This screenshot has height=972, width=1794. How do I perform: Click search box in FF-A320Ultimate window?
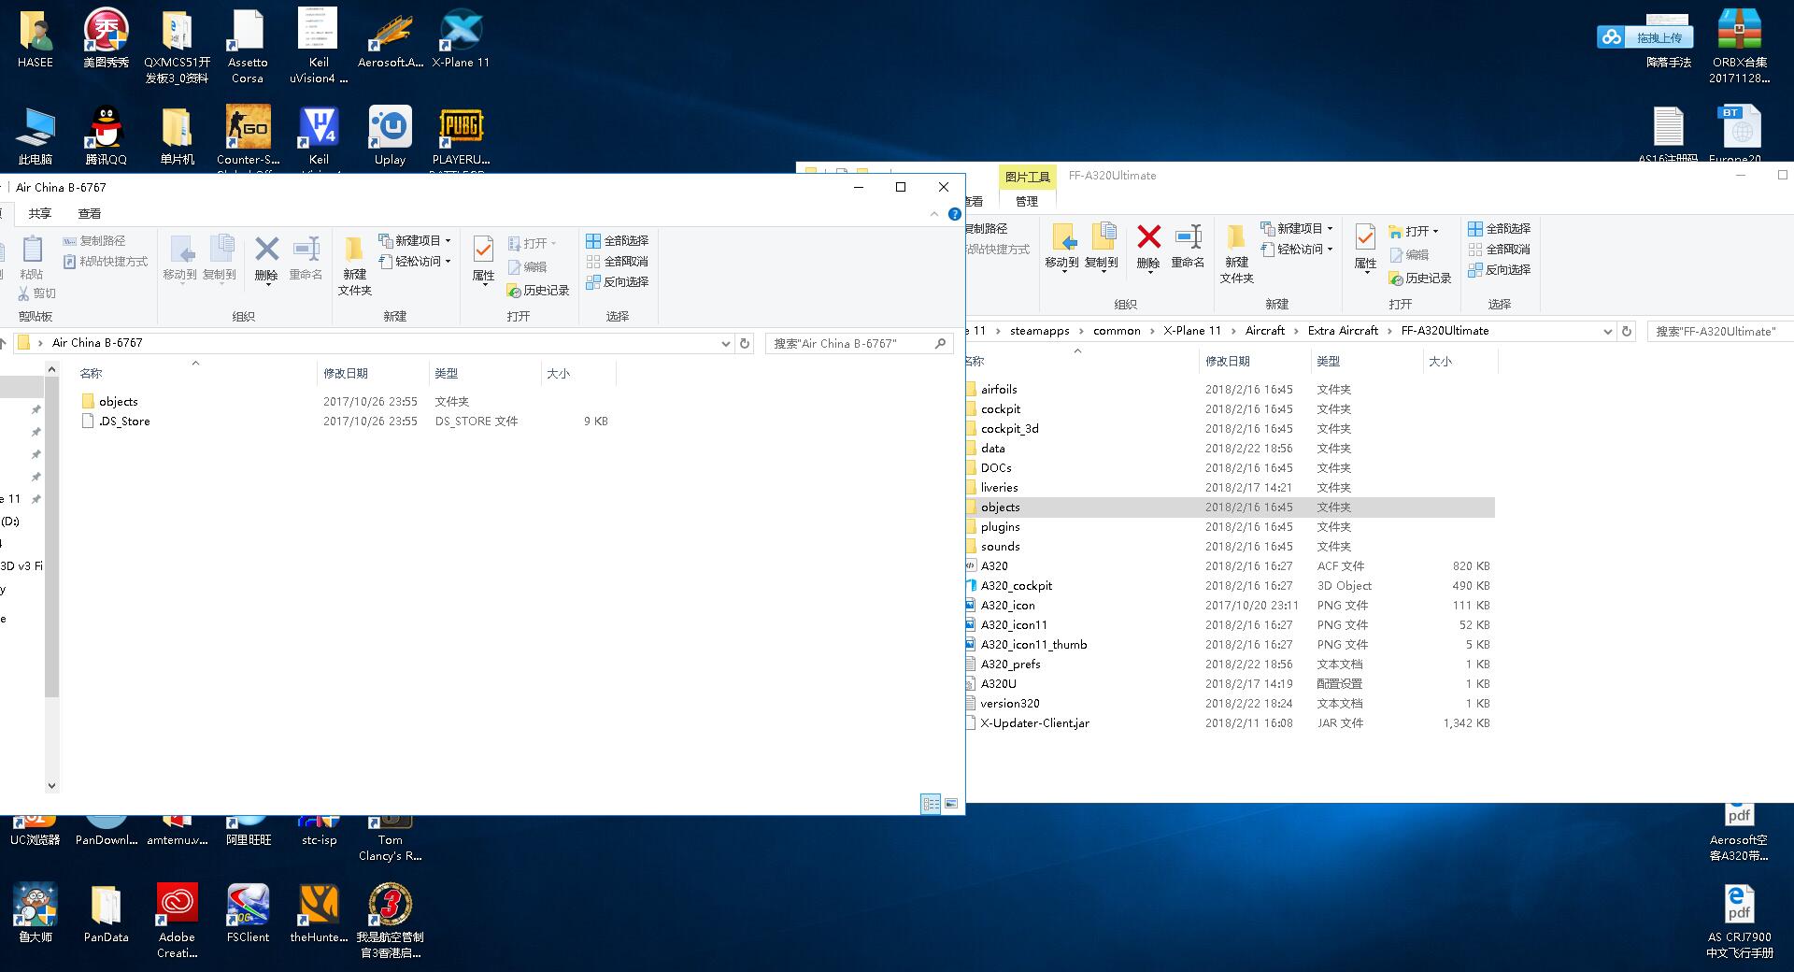pyautogui.click(x=1720, y=332)
